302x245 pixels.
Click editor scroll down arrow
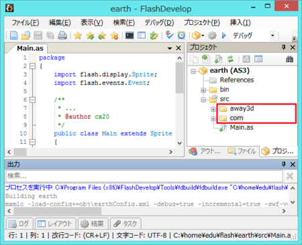(179, 143)
